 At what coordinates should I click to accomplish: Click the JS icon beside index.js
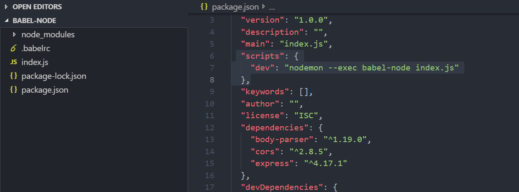click(x=13, y=62)
